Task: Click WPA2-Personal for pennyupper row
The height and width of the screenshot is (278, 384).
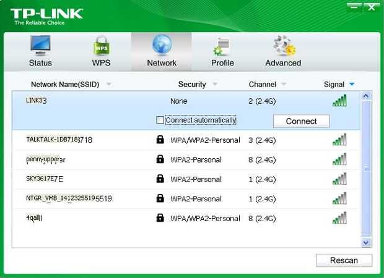Action: pyautogui.click(x=196, y=160)
